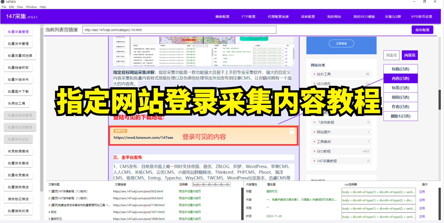Select 批量发布管理 in sidebar
The width and height of the screenshot is (444, 223).
point(18,44)
